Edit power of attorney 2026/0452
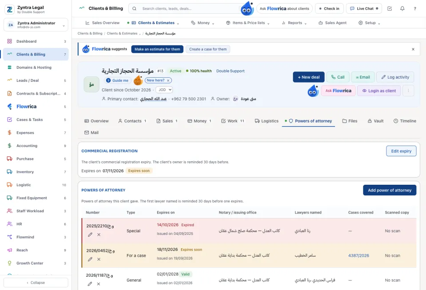 90,259
